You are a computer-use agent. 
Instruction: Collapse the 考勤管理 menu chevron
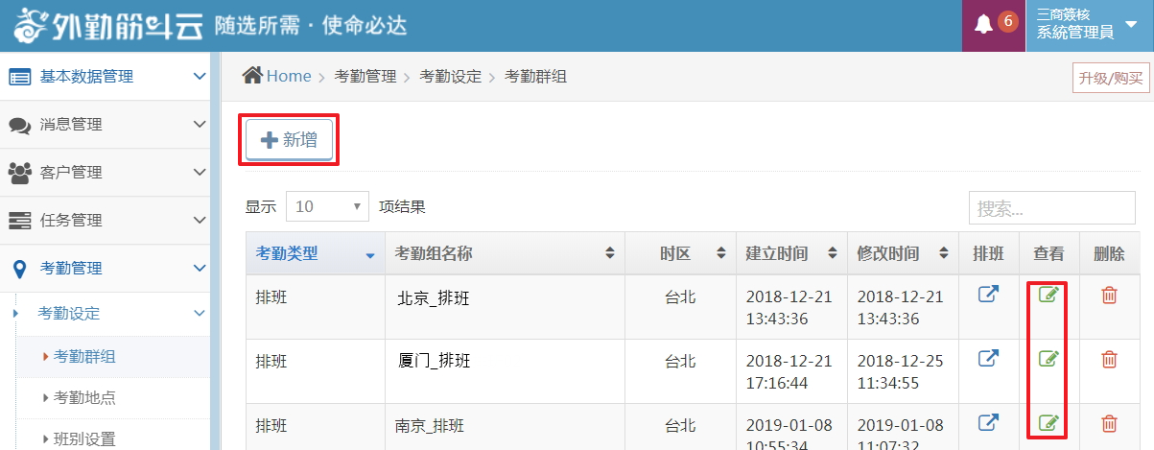click(200, 269)
